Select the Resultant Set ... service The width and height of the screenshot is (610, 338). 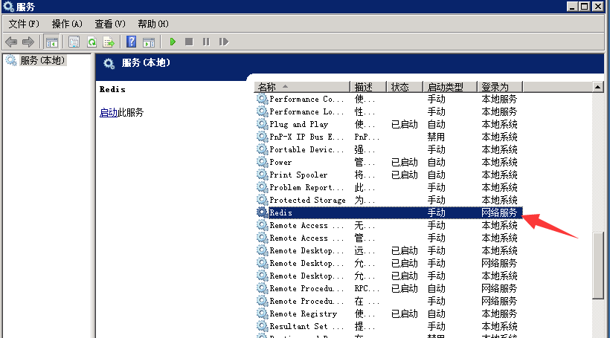tap(388, 326)
